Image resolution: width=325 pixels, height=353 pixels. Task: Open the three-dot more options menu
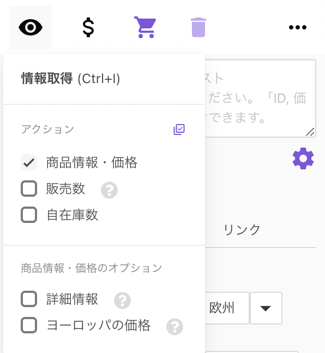tap(297, 27)
